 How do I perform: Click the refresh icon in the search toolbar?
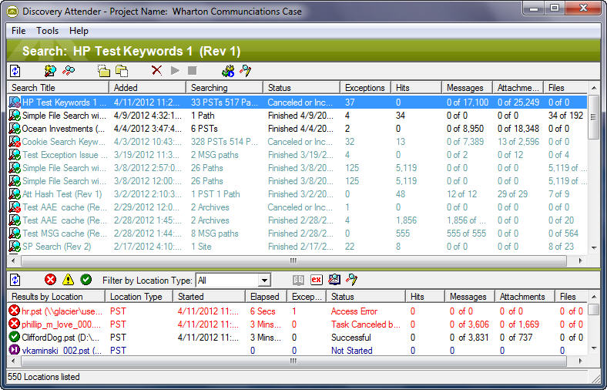coord(15,71)
